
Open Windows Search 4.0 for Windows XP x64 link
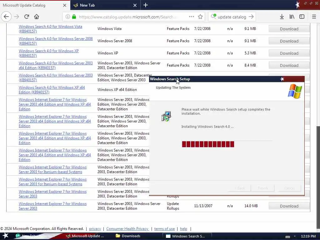tap(52, 90)
